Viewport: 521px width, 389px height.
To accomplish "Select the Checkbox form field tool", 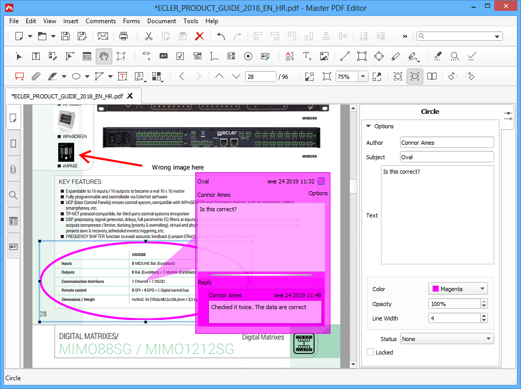I will [x=180, y=56].
